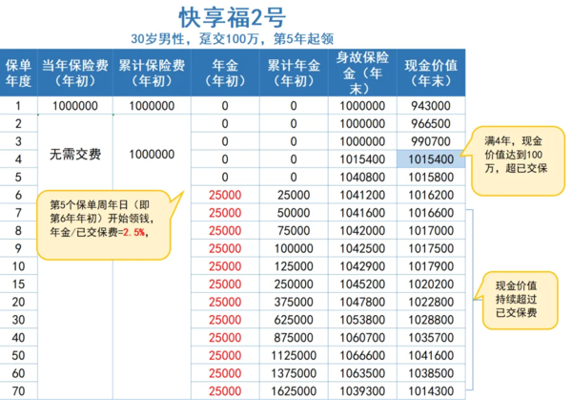Click the header 累计年金（年初）

pyautogui.click(x=294, y=74)
